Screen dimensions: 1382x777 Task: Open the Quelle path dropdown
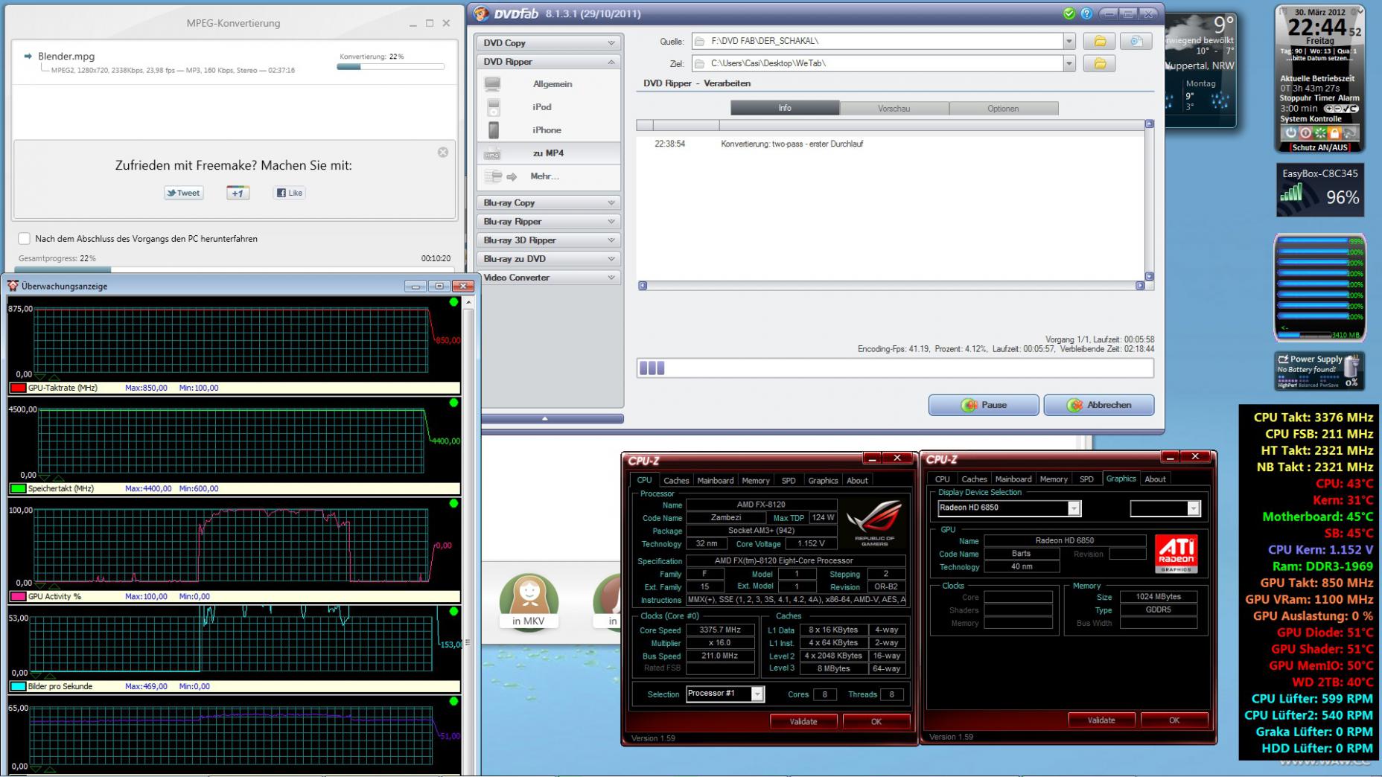coord(1069,42)
